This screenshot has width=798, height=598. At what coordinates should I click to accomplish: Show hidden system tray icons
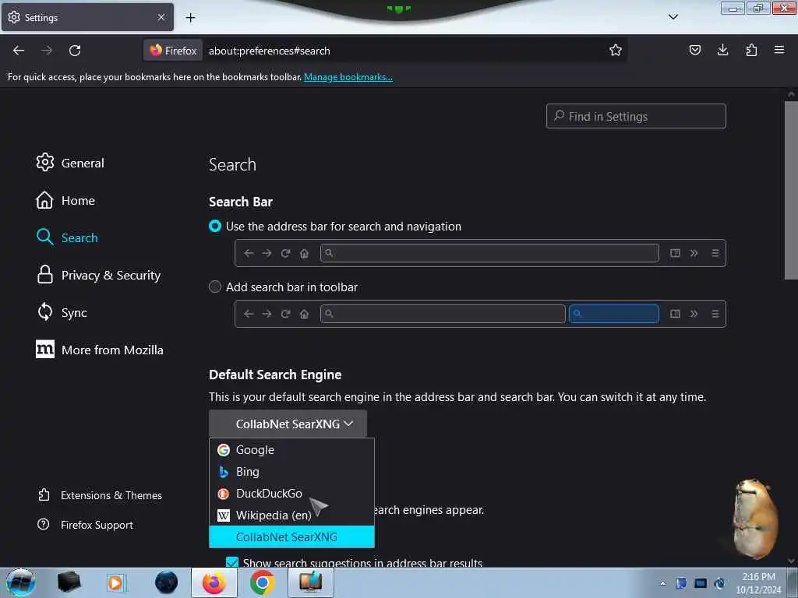(662, 583)
